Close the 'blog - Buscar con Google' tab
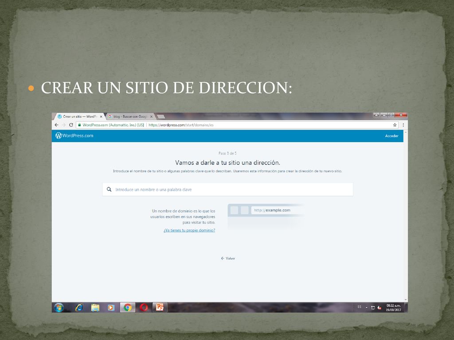 pyautogui.click(x=151, y=116)
